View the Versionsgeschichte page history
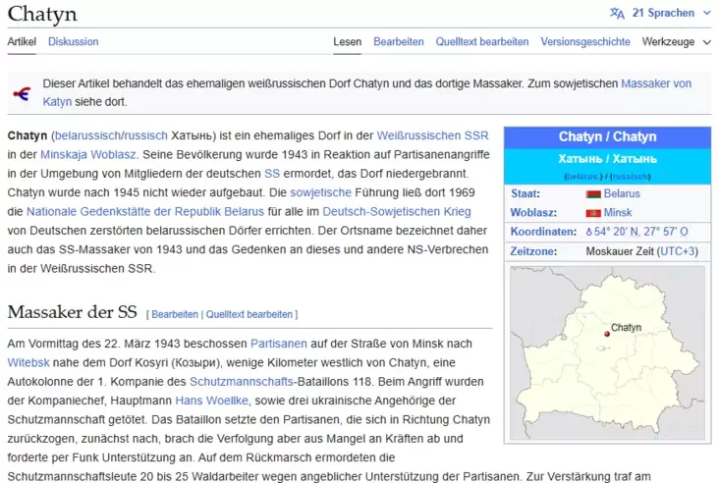This screenshot has height=483, width=719. pyautogui.click(x=585, y=42)
